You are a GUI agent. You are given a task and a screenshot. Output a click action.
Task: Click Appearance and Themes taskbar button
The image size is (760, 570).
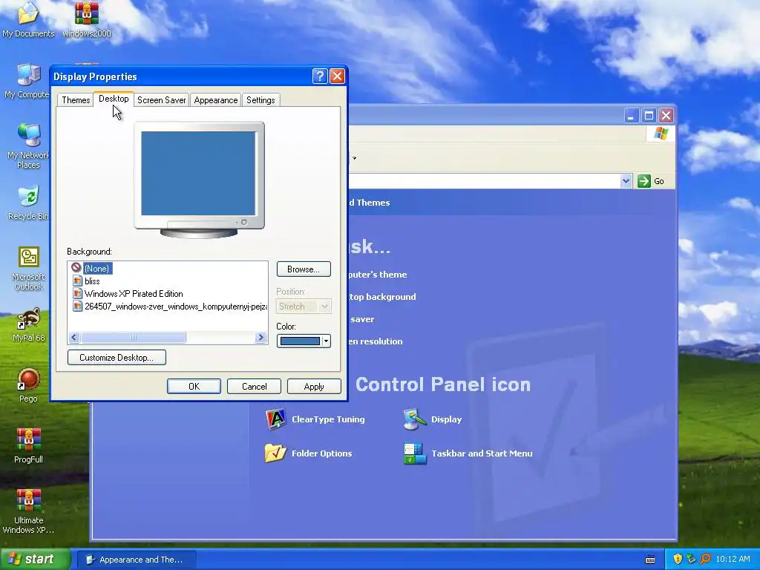click(137, 560)
